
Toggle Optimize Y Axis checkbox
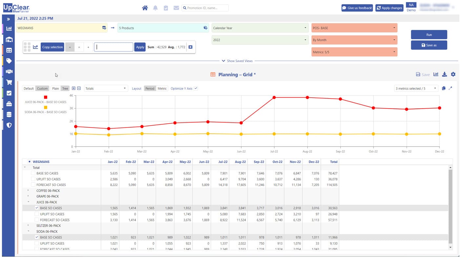[196, 88]
